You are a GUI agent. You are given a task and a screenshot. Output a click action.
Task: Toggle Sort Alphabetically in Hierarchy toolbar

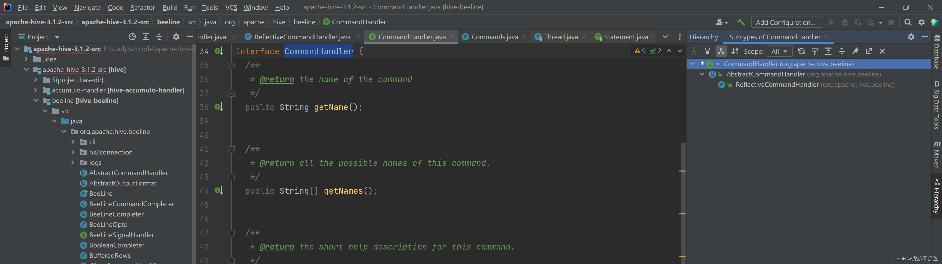pos(735,51)
